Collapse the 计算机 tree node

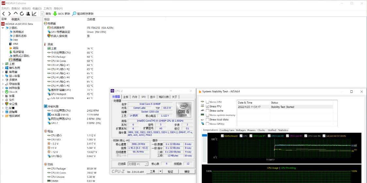3,28
